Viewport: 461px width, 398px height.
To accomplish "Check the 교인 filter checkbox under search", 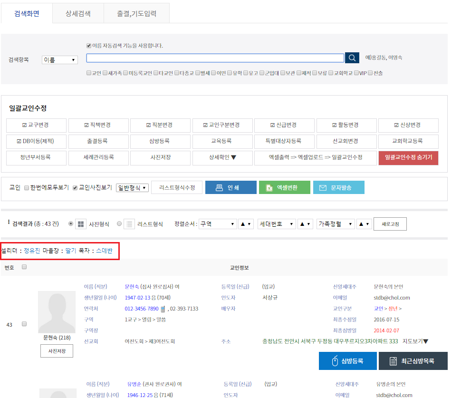I will pos(89,73).
